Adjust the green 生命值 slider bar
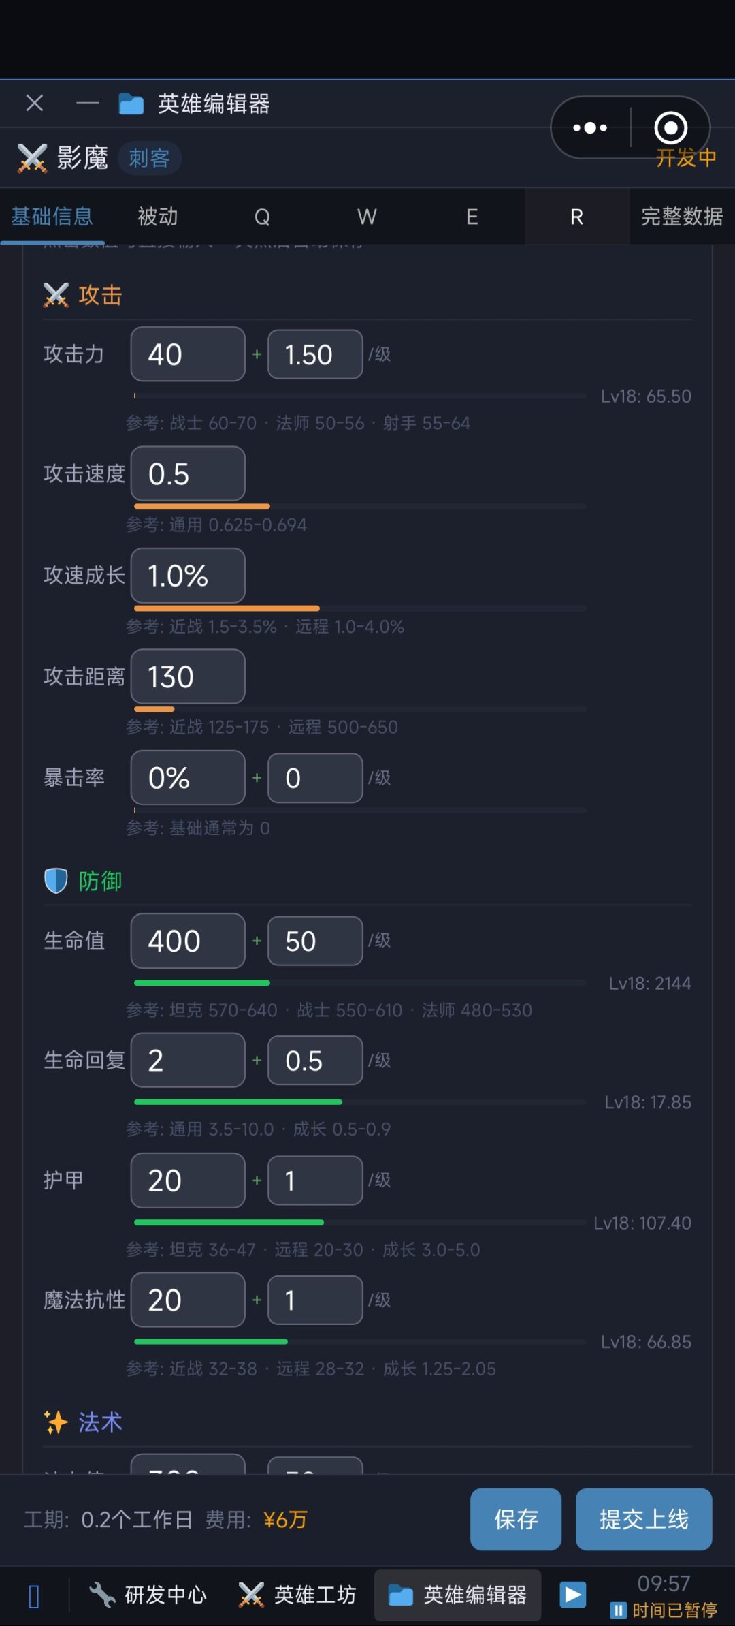Screen dimensions: 735x1626 click(360, 982)
